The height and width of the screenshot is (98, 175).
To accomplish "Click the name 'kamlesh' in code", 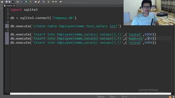I will pyautogui.click(x=136, y=38).
